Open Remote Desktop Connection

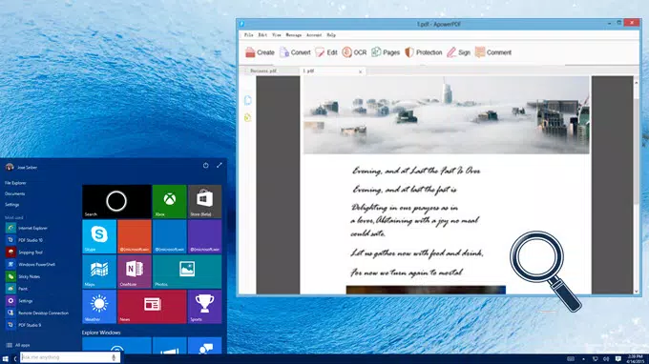tap(37, 313)
